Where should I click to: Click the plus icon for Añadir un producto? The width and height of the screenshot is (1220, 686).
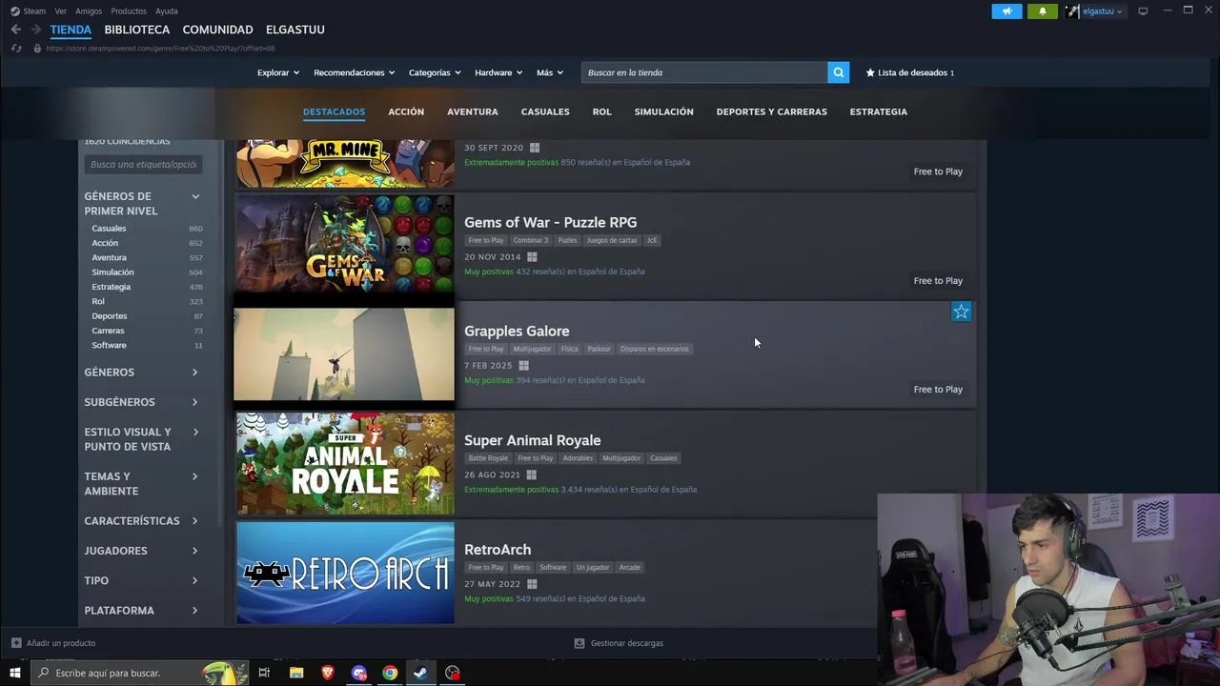(16, 643)
